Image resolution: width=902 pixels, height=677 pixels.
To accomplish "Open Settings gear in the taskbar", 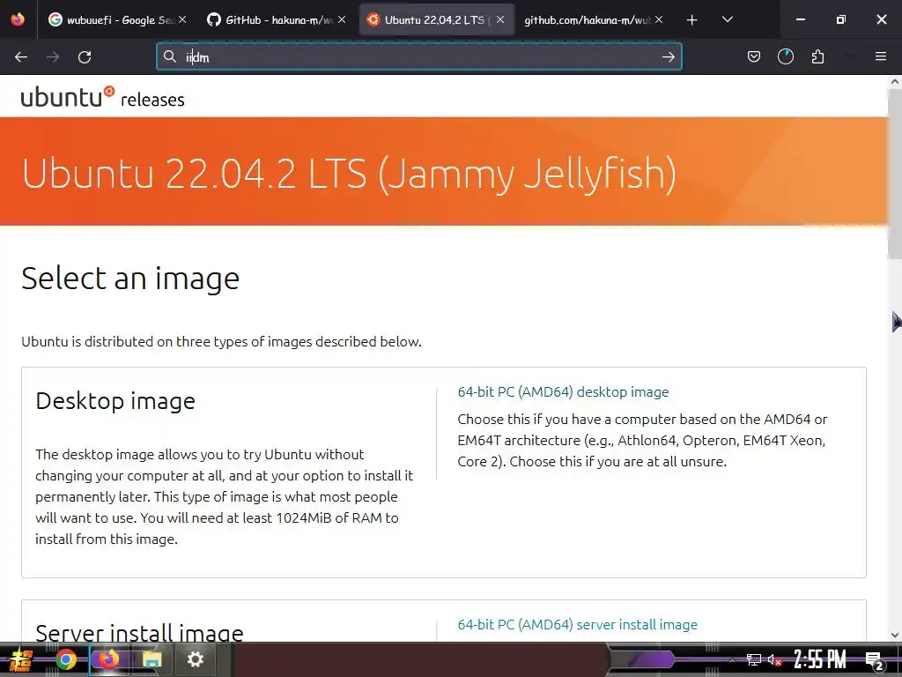I will point(196,659).
